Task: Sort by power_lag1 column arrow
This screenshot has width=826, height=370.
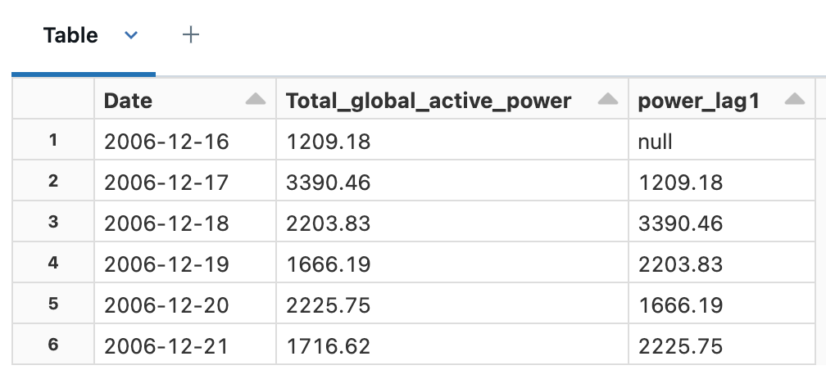Action: (794, 99)
